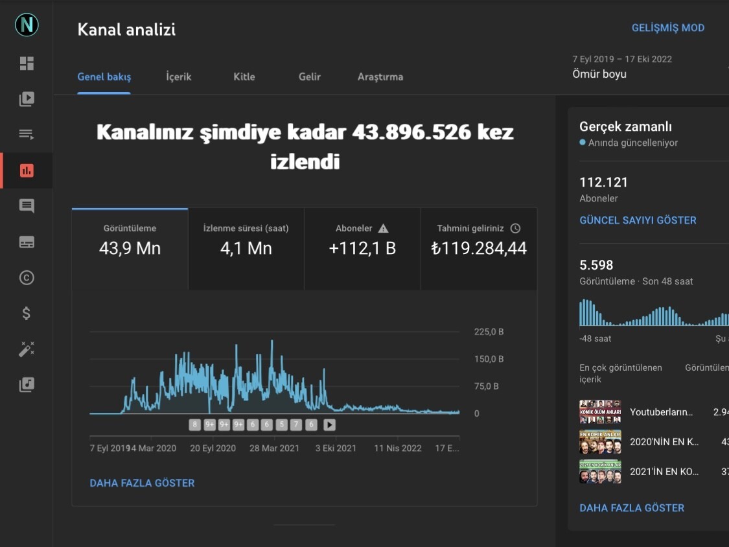Switch to the Genel bakış tab

point(104,76)
